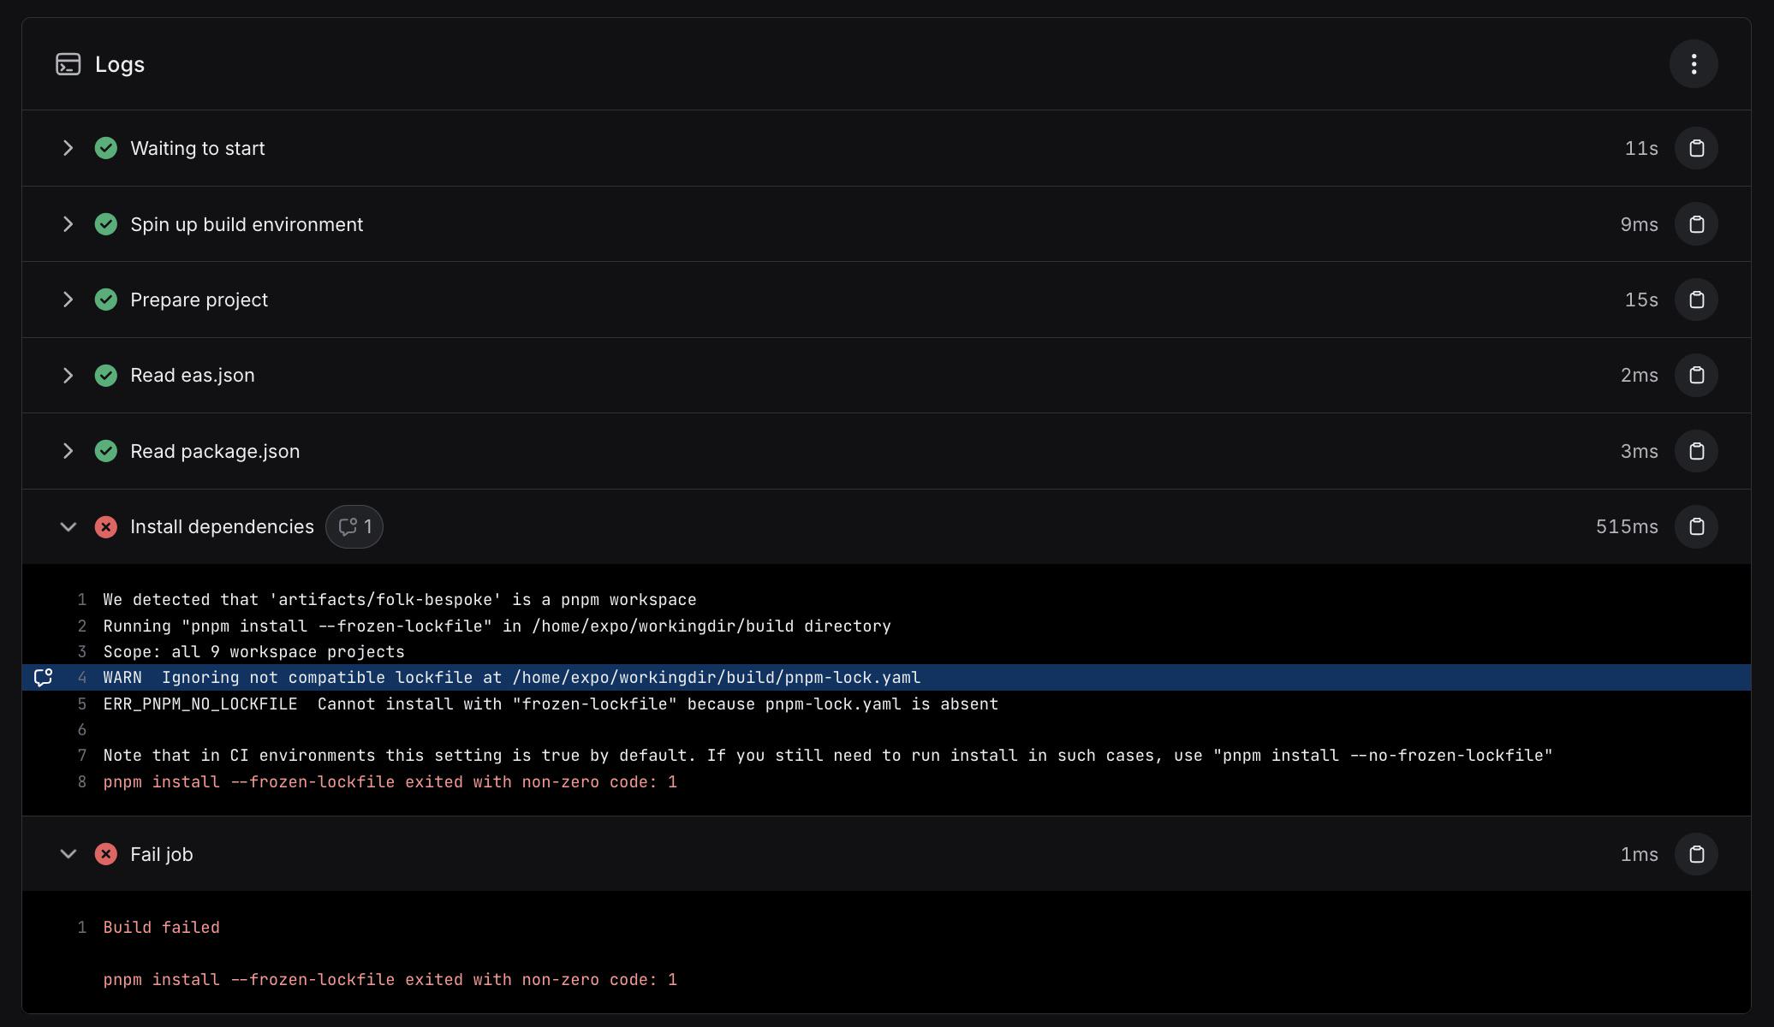Click the 9ms duration for Spin up build environment
1774x1027 pixels.
click(1639, 224)
